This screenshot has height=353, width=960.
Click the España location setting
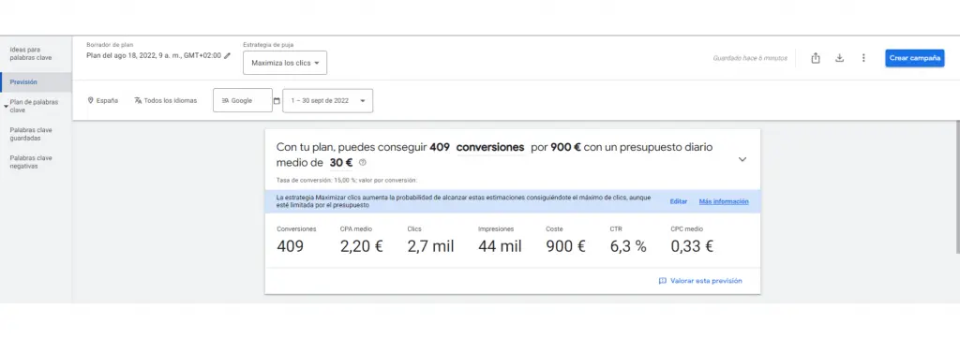[x=107, y=100]
